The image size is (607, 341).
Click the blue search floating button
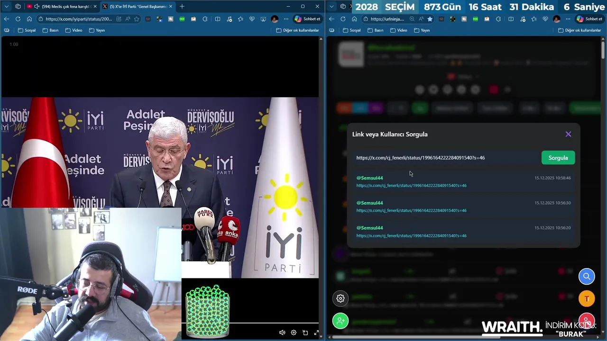(x=587, y=276)
